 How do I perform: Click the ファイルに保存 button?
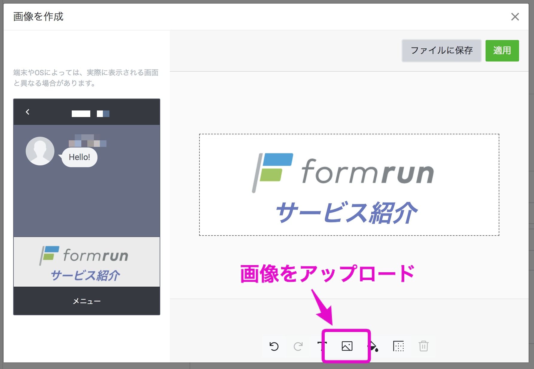(442, 50)
